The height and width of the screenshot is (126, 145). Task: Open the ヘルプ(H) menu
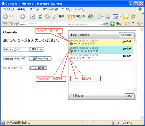click(80, 9)
